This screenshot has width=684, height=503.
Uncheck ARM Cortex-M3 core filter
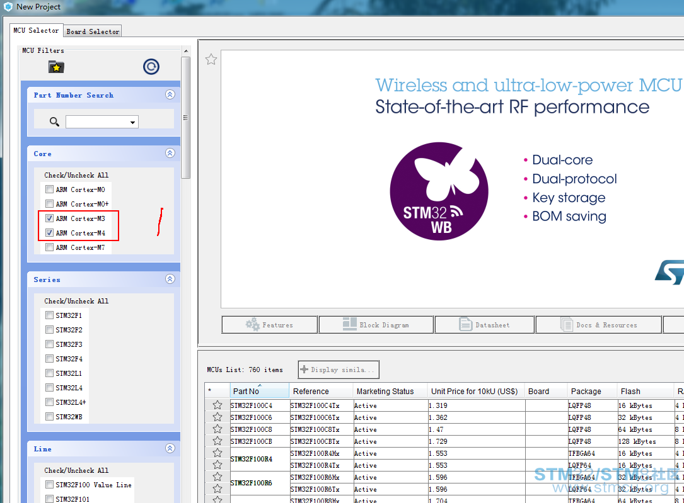pos(49,218)
